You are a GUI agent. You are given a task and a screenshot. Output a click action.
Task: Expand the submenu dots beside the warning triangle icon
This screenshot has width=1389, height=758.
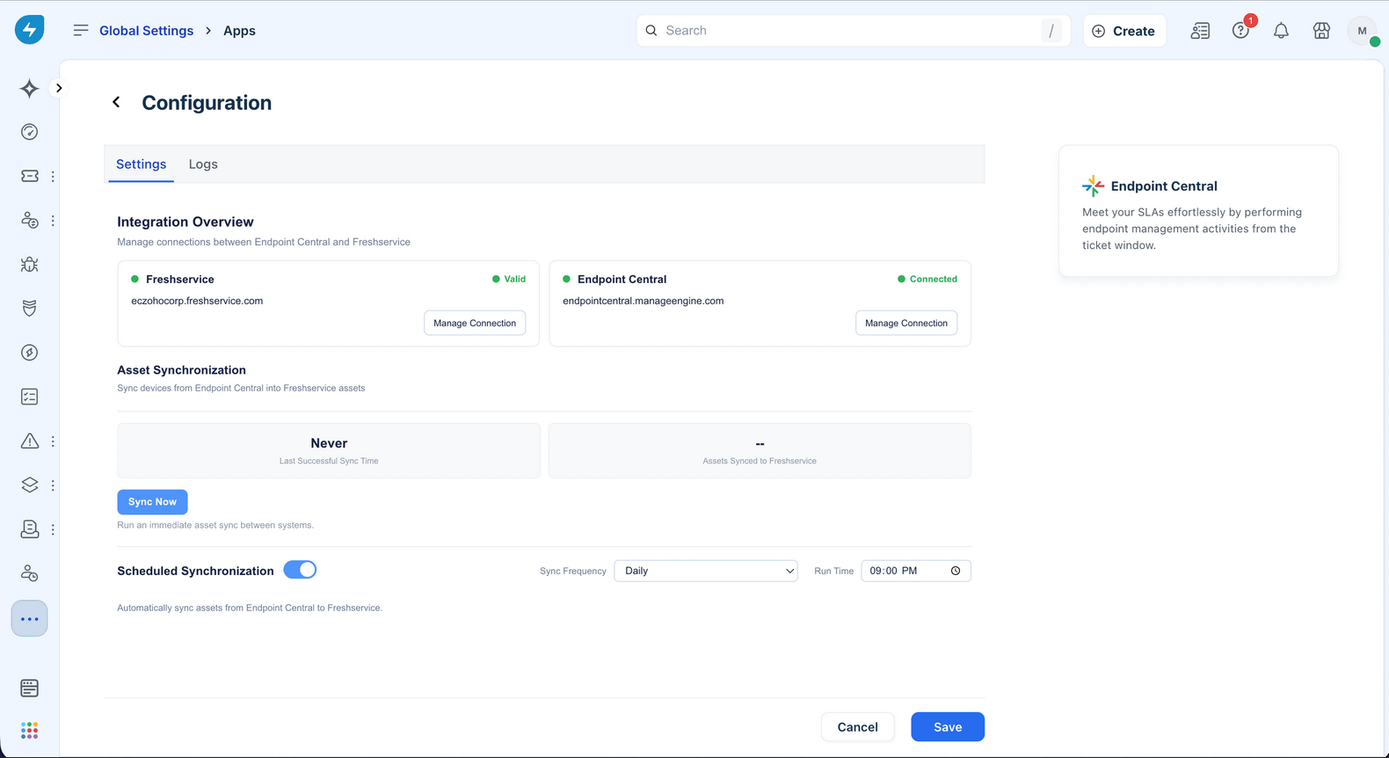coord(53,441)
